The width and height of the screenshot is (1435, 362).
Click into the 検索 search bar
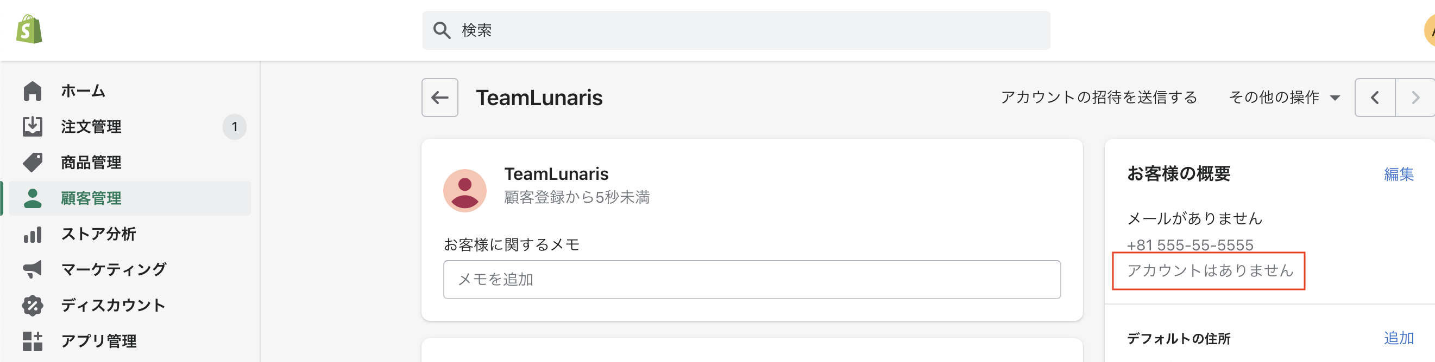736,30
